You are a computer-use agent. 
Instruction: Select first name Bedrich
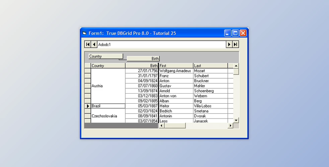pyautogui.click(x=176, y=111)
